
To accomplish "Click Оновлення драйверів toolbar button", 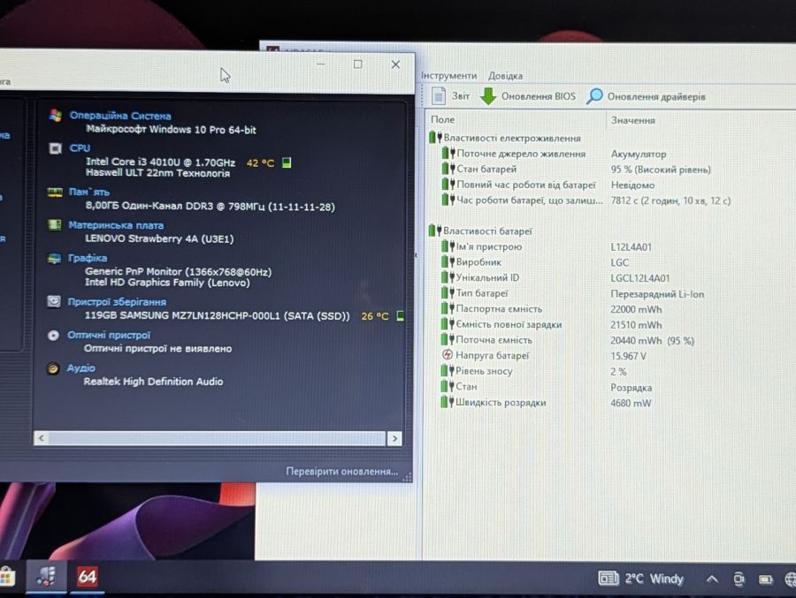I will (x=646, y=96).
